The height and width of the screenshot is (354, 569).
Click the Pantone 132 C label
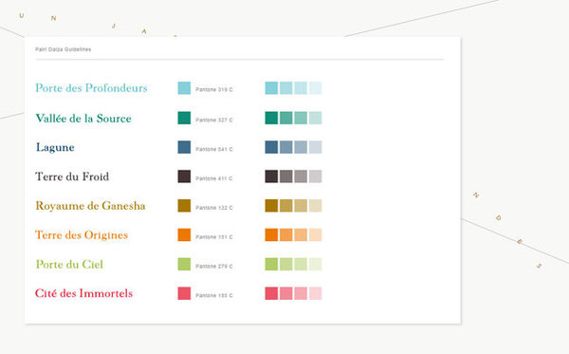click(x=214, y=208)
